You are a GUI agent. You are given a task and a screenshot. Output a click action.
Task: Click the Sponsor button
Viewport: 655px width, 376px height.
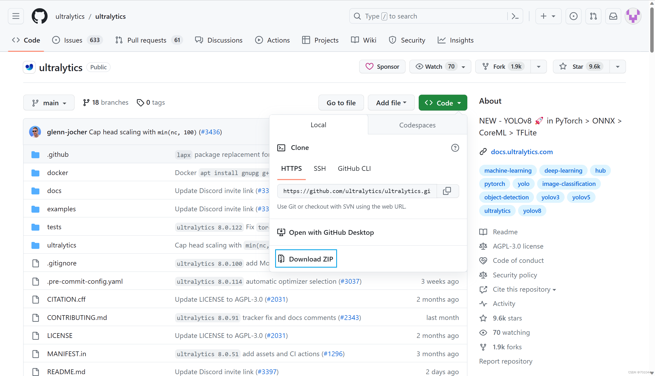point(382,66)
